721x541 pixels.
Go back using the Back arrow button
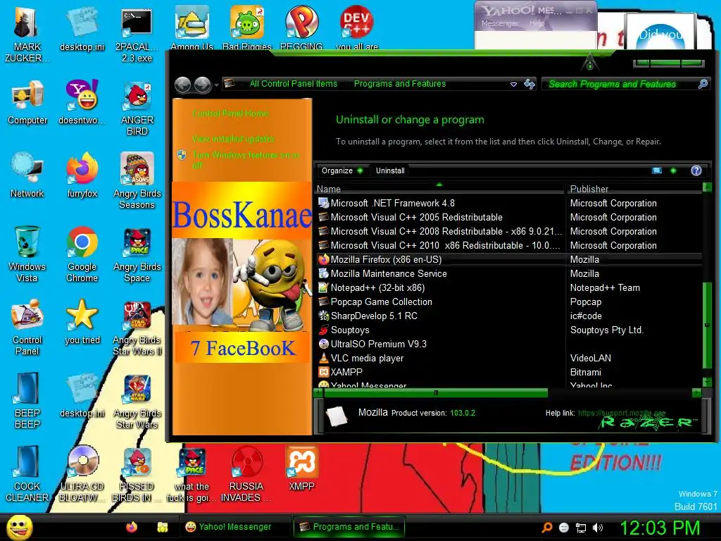point(183,85)
